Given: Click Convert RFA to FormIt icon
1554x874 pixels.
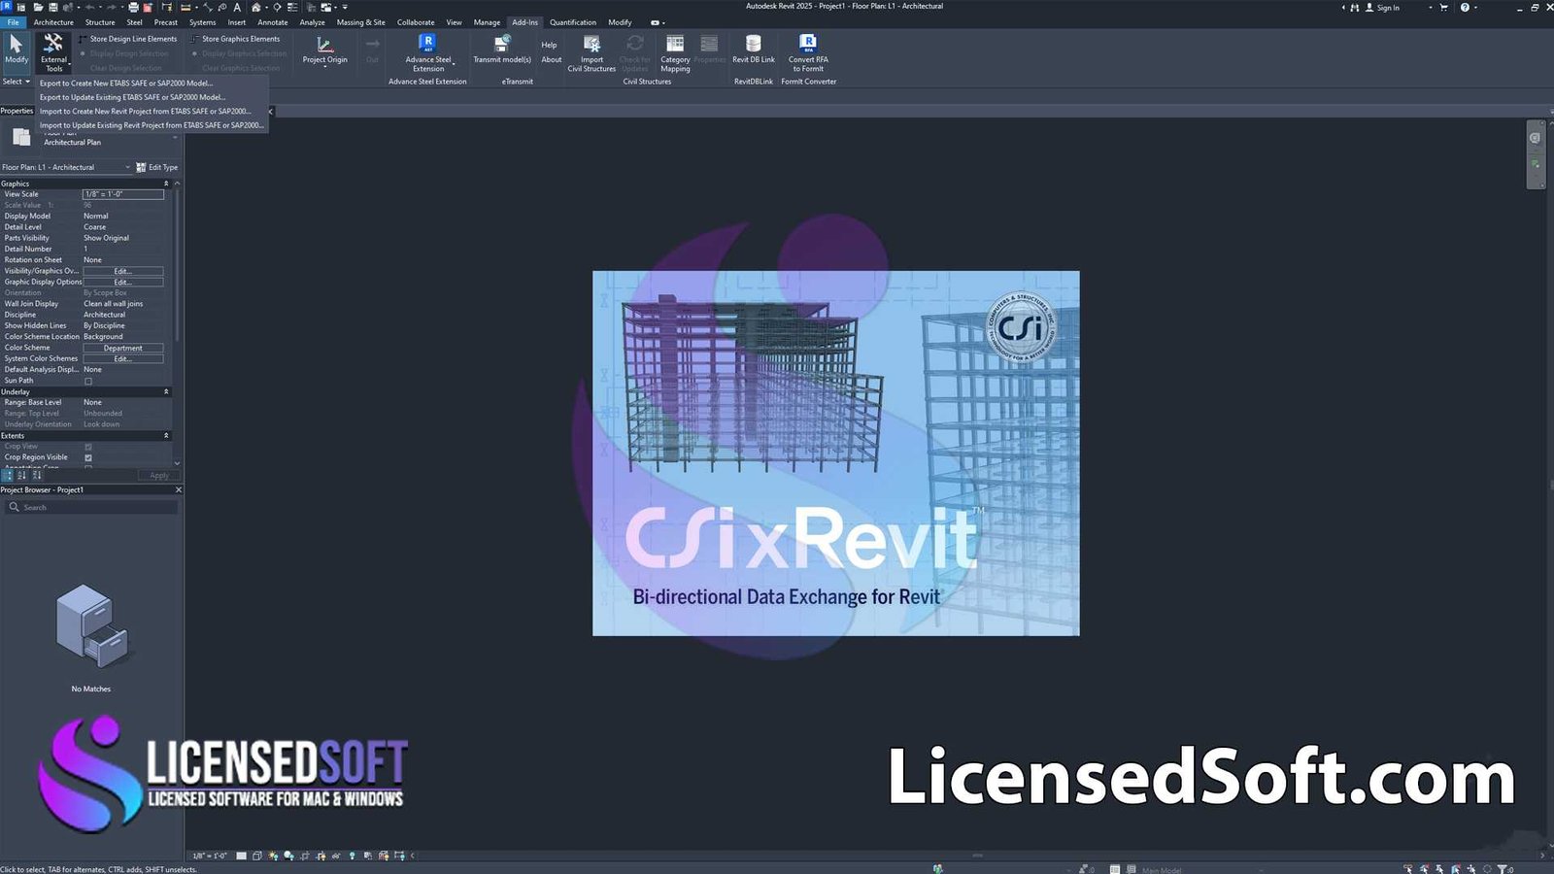Looking at the screenshot, I should click(x=807, y=44).
